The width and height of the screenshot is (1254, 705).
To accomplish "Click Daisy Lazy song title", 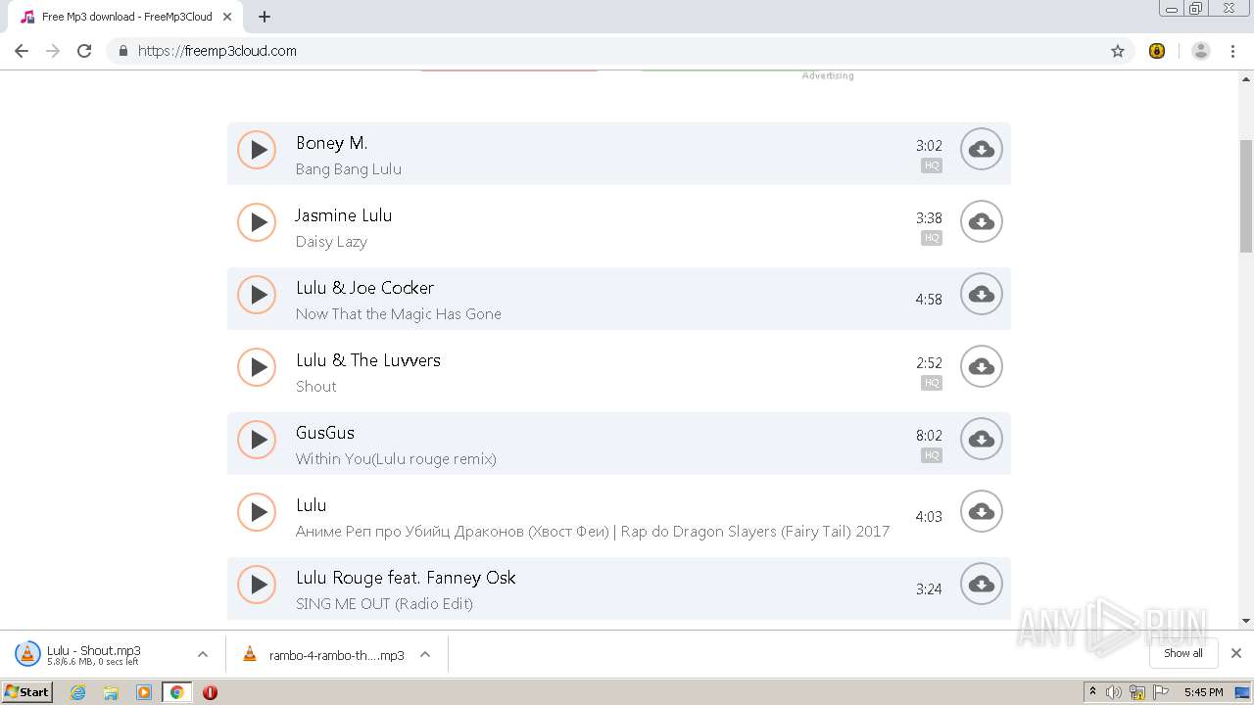I will pos(331,241).
